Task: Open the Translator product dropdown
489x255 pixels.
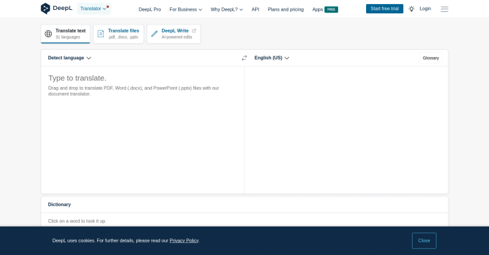Action: click(94, 9)
